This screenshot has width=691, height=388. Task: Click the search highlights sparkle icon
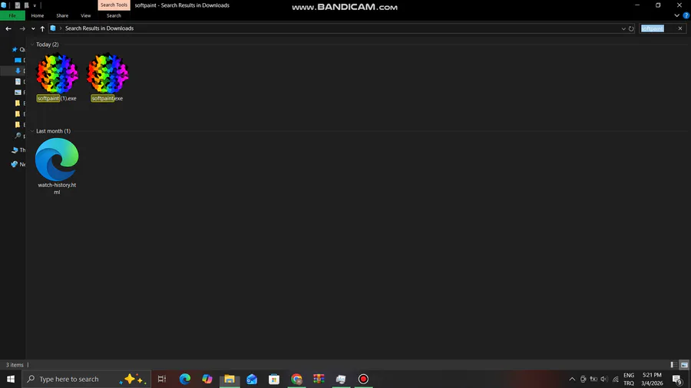(133, 379)
